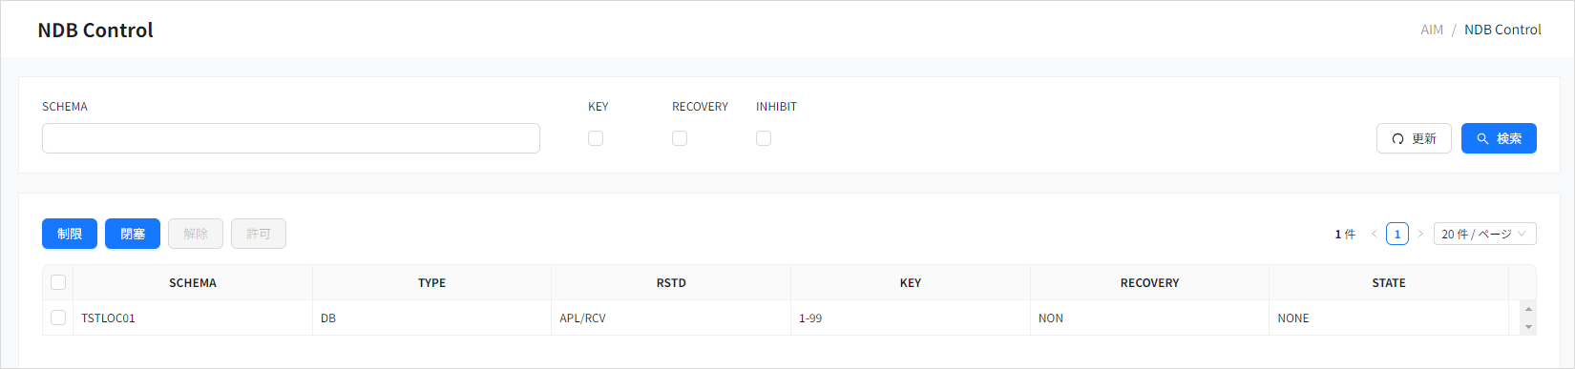Check the KEY filter checkbox
Screen dimensions: 1575x369
click(x=596, y=138)
